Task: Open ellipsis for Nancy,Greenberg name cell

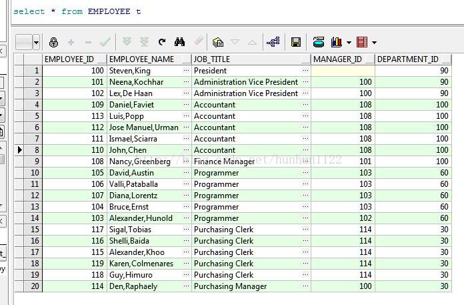Action: point(186,161)
